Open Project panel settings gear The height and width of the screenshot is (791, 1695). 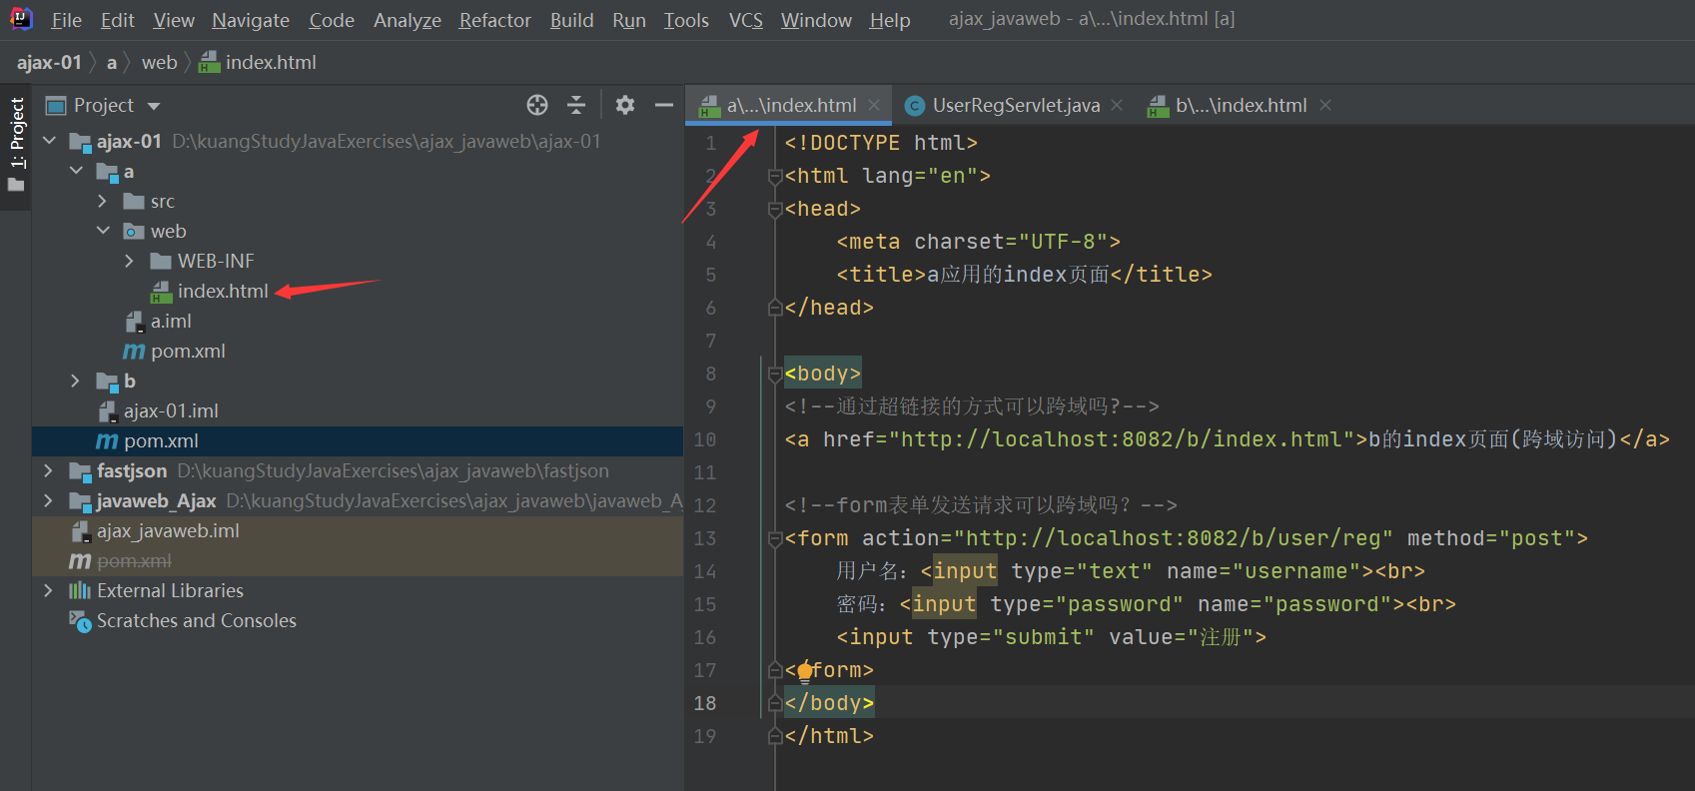[625, 105]
